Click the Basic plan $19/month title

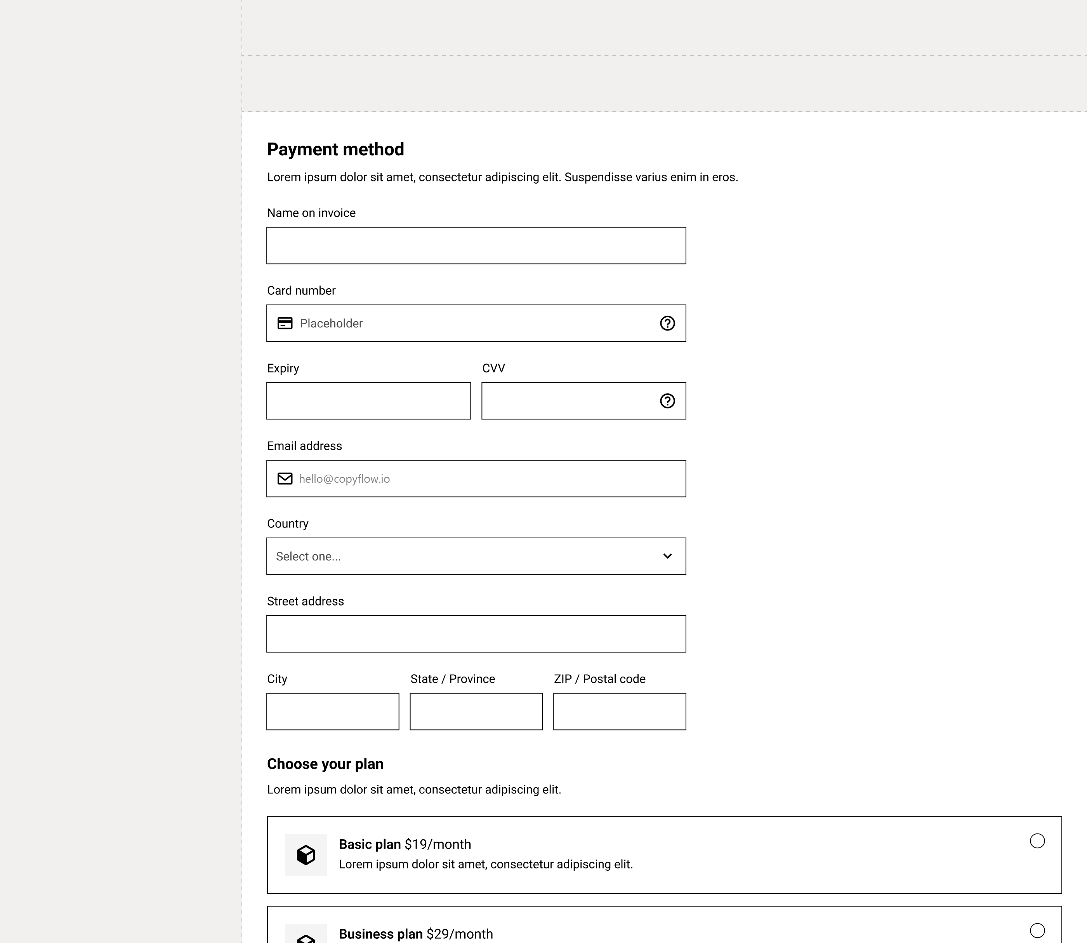coord(405,844)
